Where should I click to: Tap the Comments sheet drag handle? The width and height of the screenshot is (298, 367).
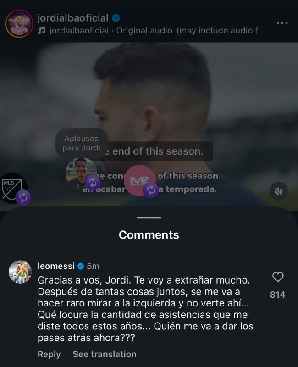149,217
